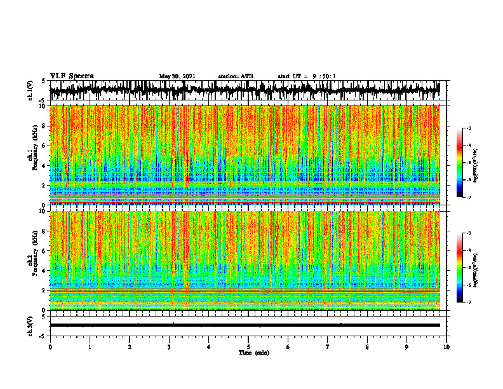Viewport: 503px width, 389px height.
Task: Click time axis tick label "4"
Action: click(x=209, y=347)
